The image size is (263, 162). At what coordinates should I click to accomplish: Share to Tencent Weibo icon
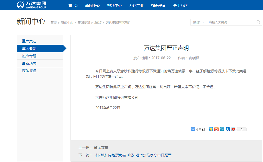click(222, 129)
